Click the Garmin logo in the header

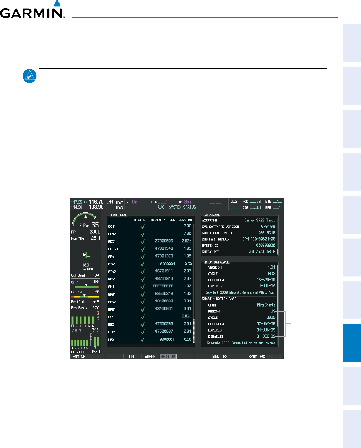[x=33, y=9]
